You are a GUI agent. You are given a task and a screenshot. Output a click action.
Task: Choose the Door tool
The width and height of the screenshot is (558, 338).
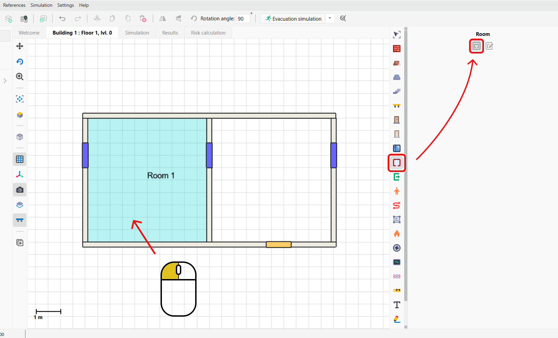point(396,120)
